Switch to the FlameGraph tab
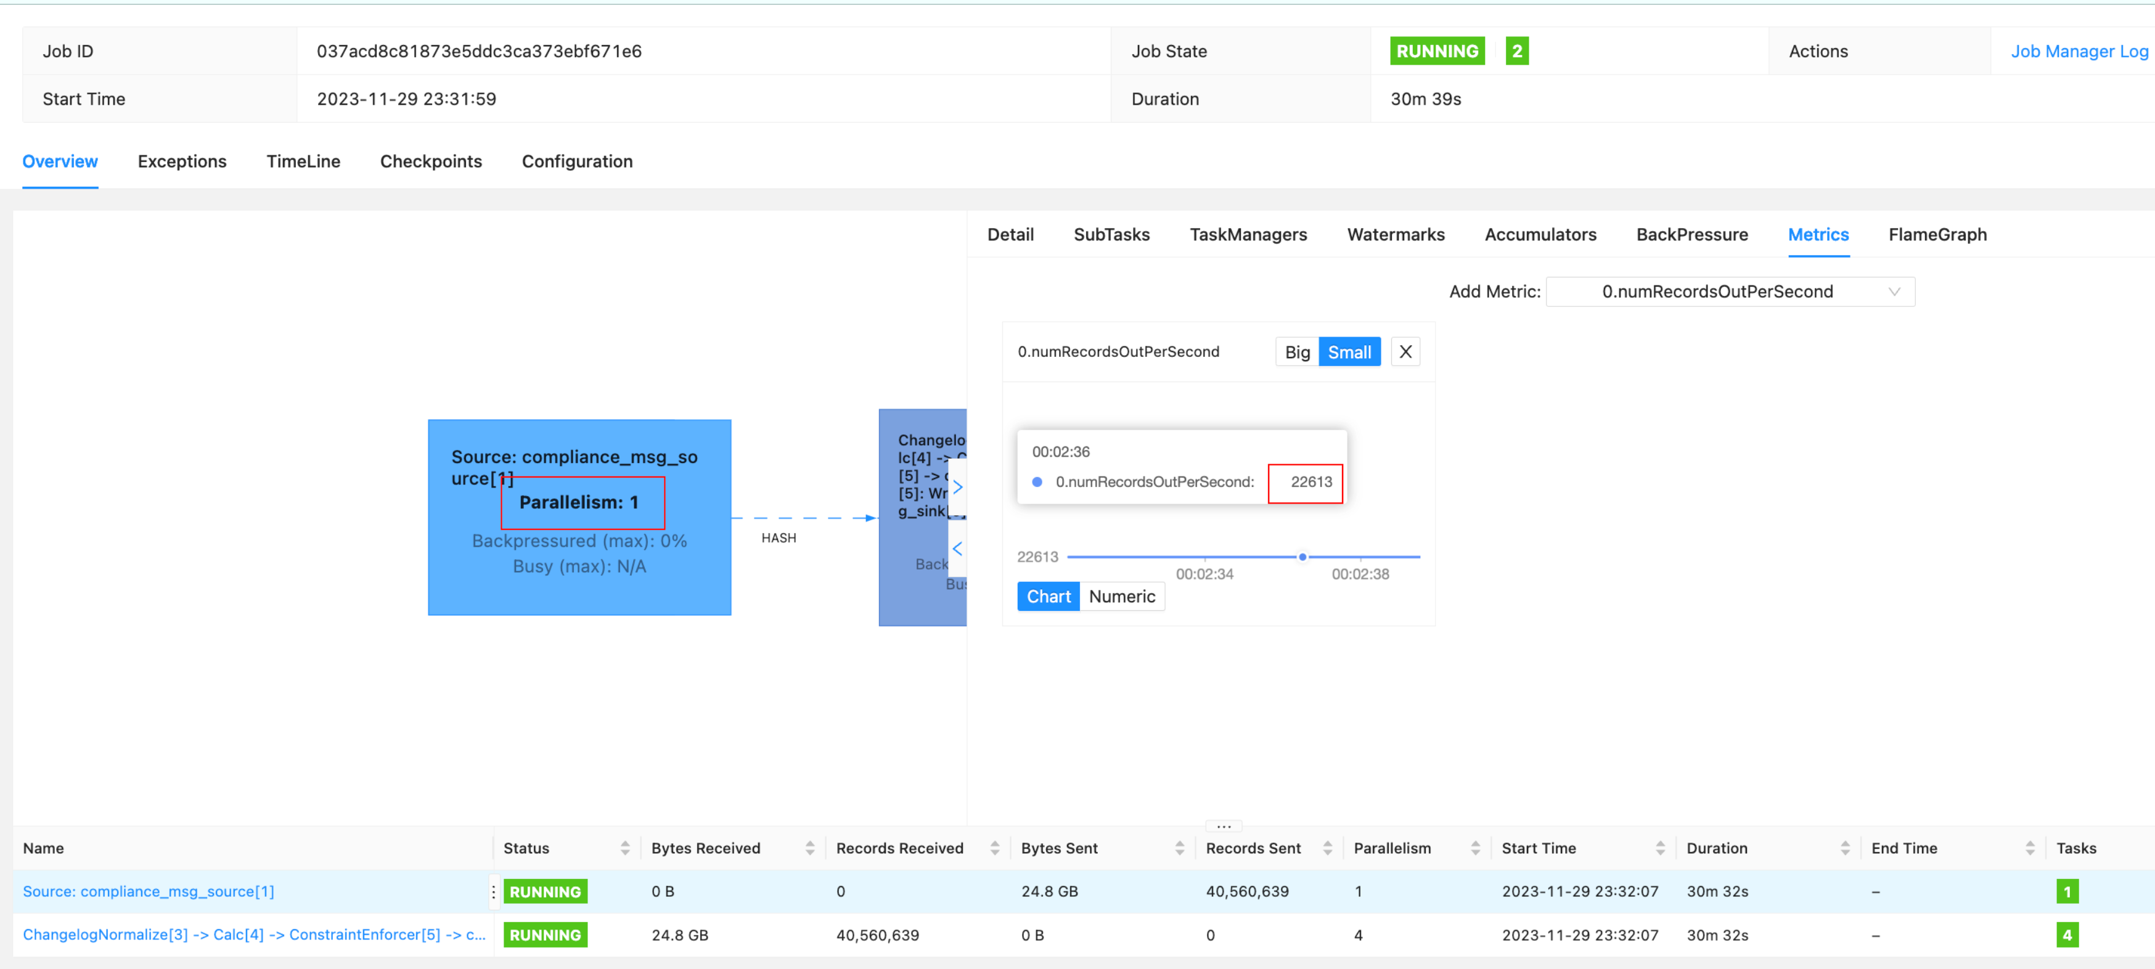This screenshot has width=2155, height=969. tap(1937, 234)
